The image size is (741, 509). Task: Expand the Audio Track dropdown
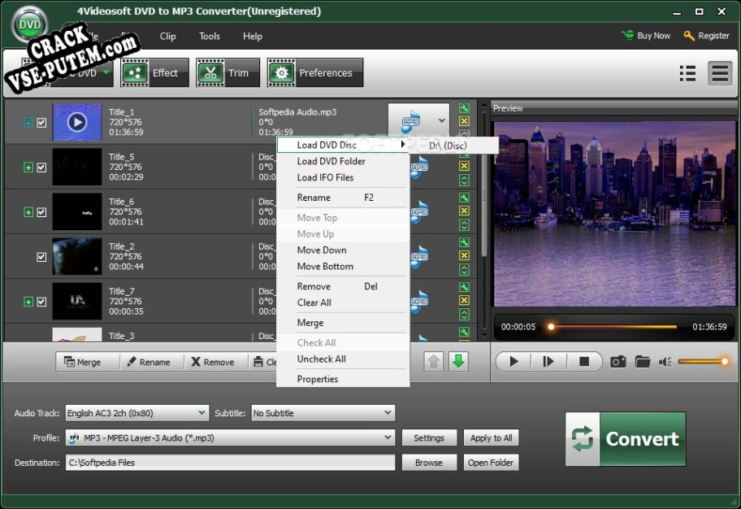201,413
